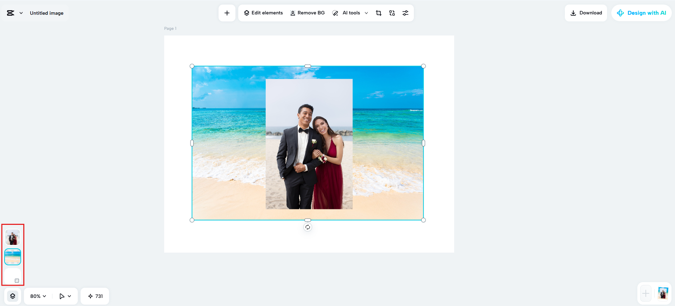Open the 80% zoom dropdown

pos(38,296)
